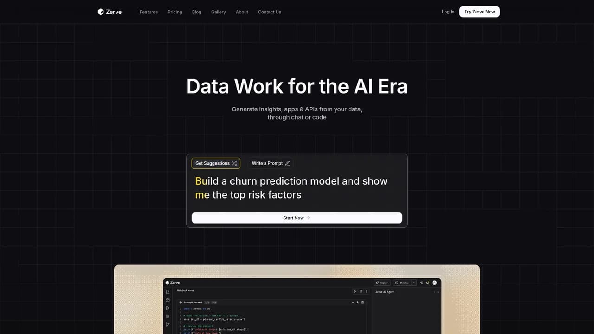
Task: Open the About page
Action: click(x=242, y=12)
